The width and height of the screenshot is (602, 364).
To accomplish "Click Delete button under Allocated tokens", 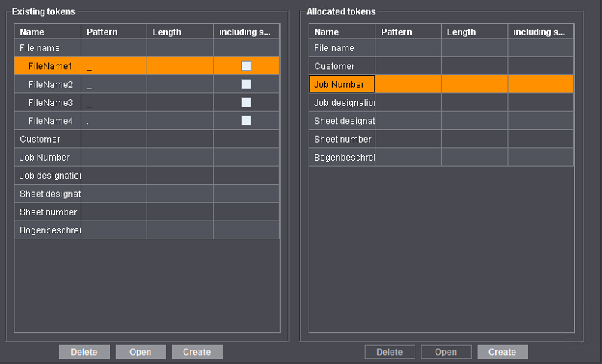I will click(390, 352).
